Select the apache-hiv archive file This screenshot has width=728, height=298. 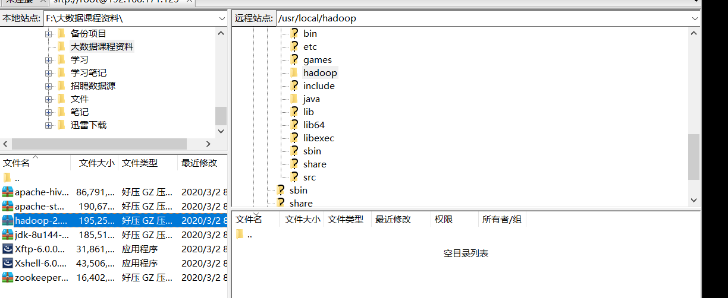coord(114,192)
